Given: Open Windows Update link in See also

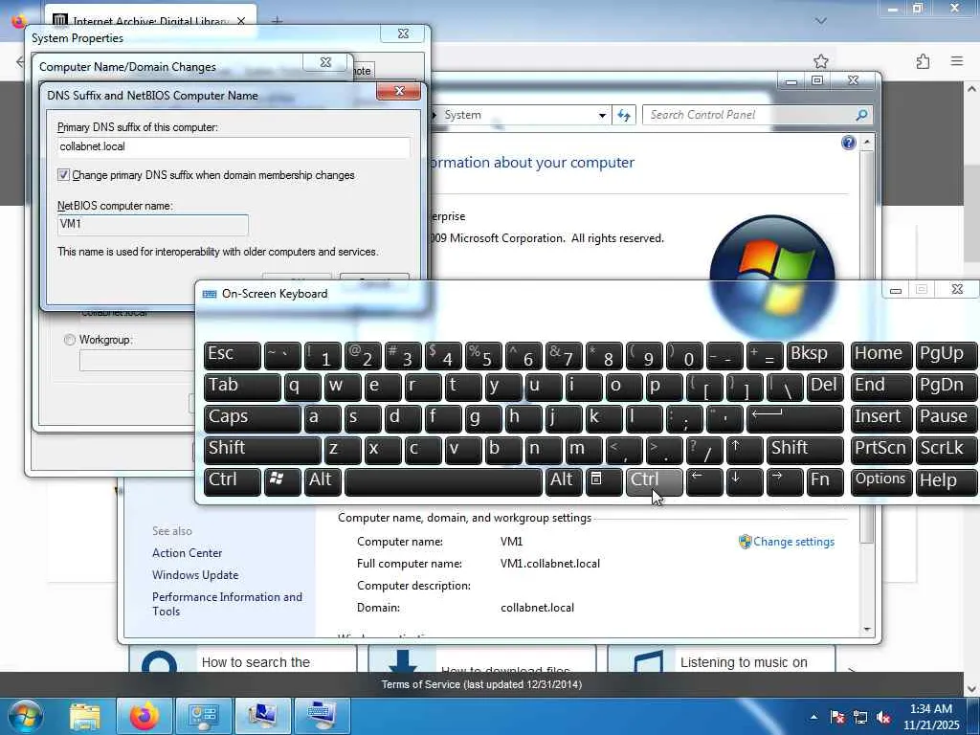Looking at the screenshot, I should (195, 575).
